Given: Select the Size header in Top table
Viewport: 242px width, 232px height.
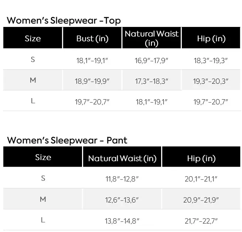Looking at the screenshot, I should (33, 38).
